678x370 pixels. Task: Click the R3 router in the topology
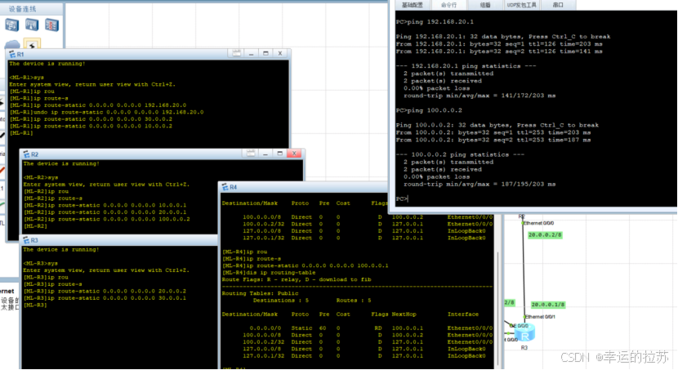[x=524, y=332]
